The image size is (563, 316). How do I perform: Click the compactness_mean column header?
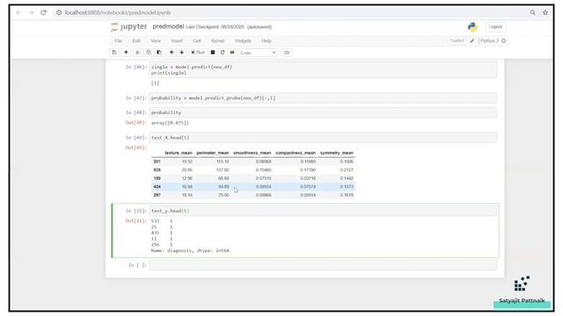click(x=296, y=153)
